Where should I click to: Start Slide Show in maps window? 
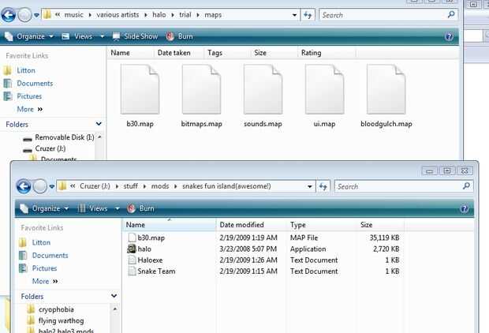[135, 36]
